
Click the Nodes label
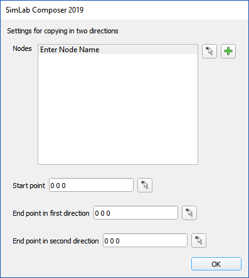tap(22, 48)
